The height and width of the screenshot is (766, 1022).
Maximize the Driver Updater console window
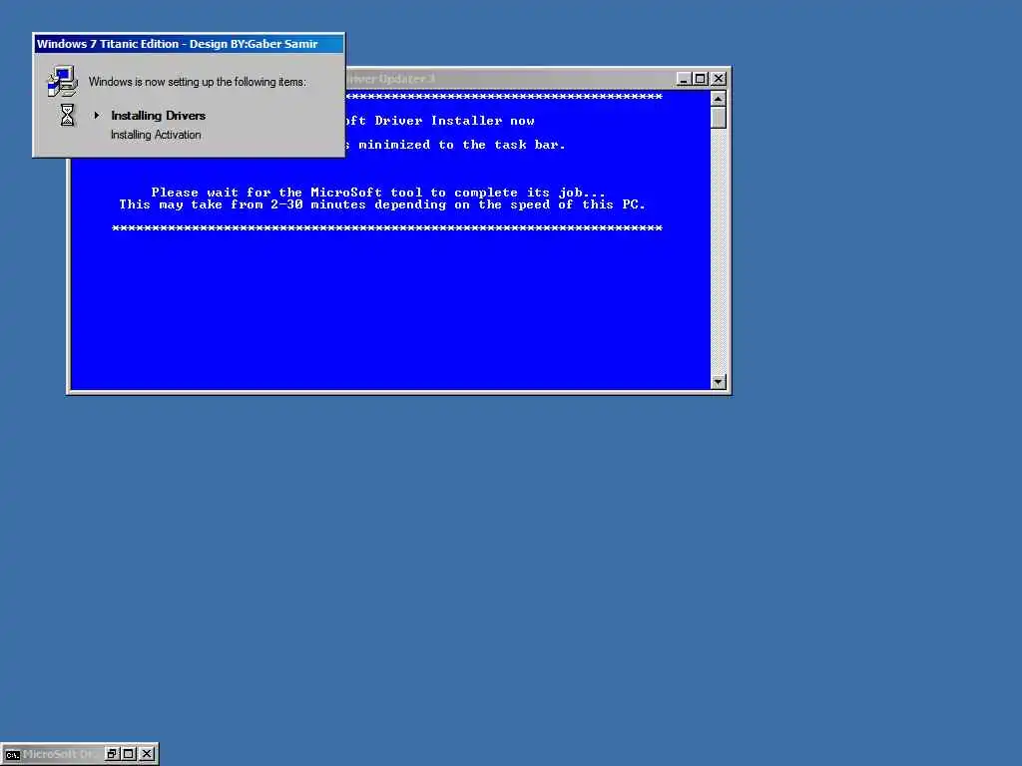[700, 79]
